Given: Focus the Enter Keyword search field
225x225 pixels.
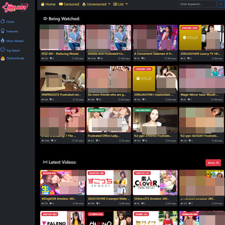Looking at the screenshot, I should pos(197,4).
